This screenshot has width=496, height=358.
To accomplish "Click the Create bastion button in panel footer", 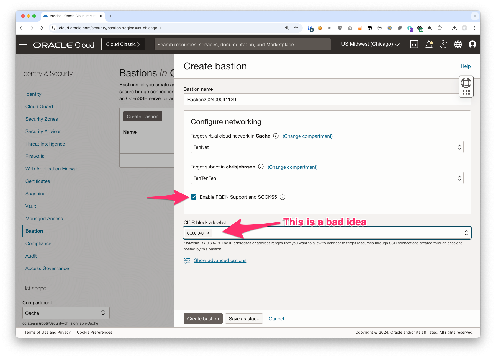I will pyautogui.click(x=203, y=319).
